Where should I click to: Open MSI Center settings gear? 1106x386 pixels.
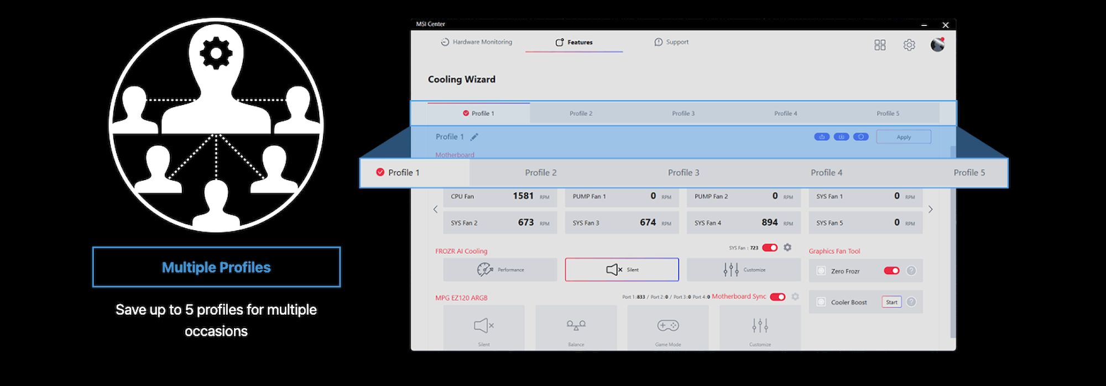click(909, 45)
